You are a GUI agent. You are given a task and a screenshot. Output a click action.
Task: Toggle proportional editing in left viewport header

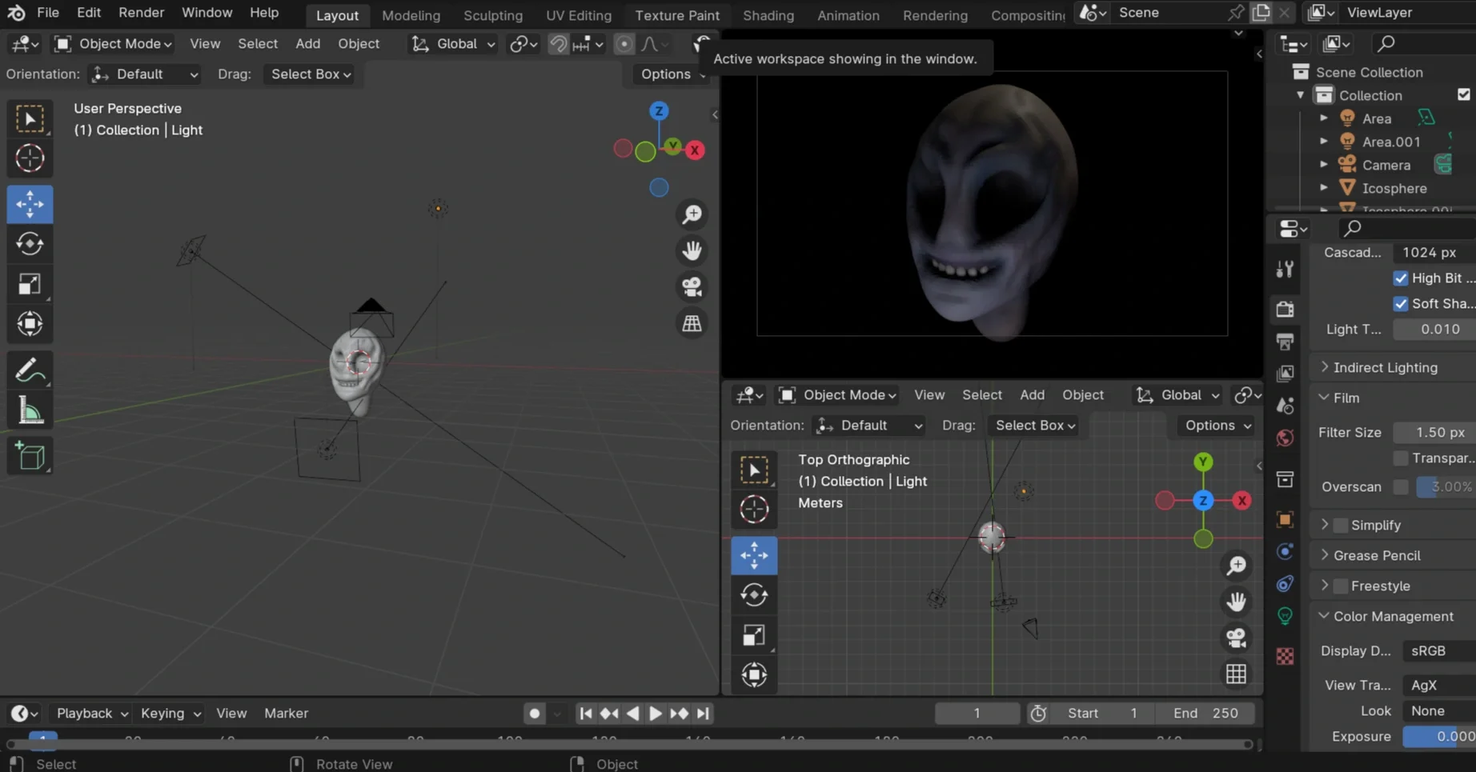(624, 44)
